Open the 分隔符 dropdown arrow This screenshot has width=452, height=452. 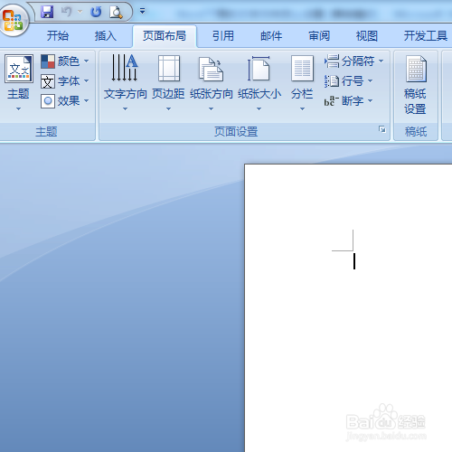coord(381,61)
